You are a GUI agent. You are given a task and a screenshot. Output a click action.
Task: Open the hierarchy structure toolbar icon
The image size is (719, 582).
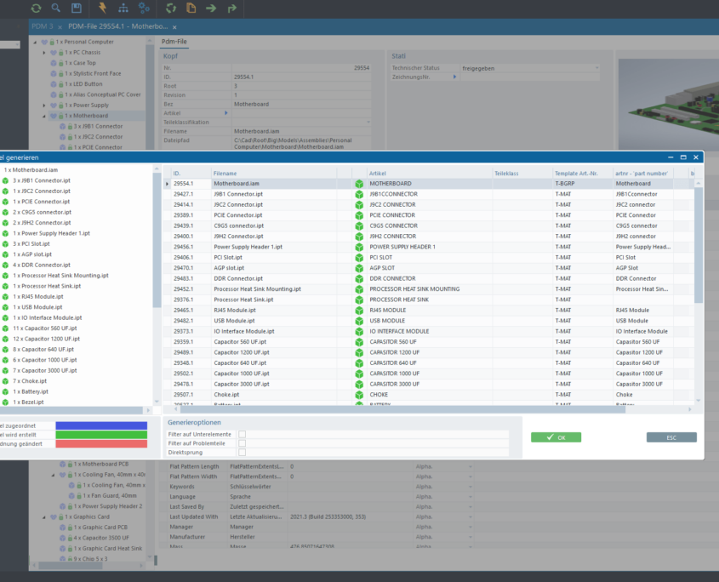[x=122, y=8]
